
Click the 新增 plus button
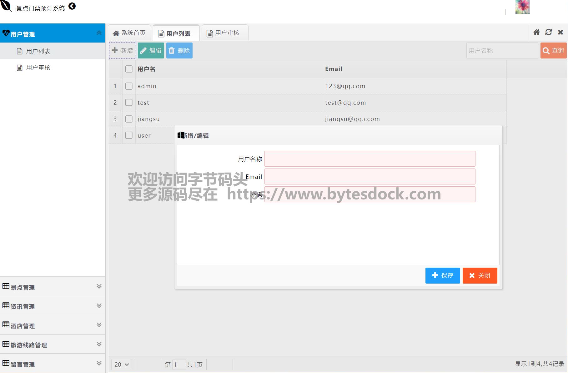pyautogui.click(x=122, y=51)
